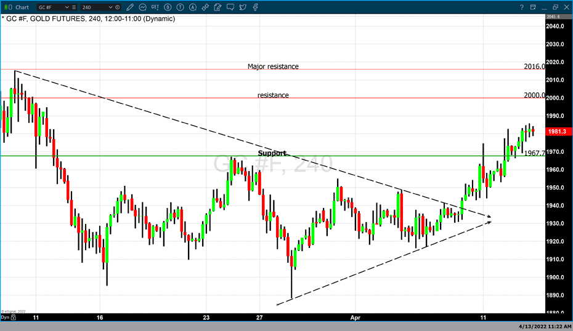
Task: Click the circled T toolbar icon
Action: click(179, 7)
